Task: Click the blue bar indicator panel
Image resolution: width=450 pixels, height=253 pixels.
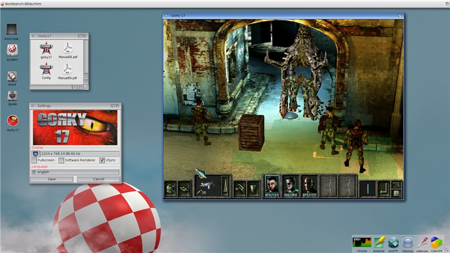Action: tap(368, 189)
